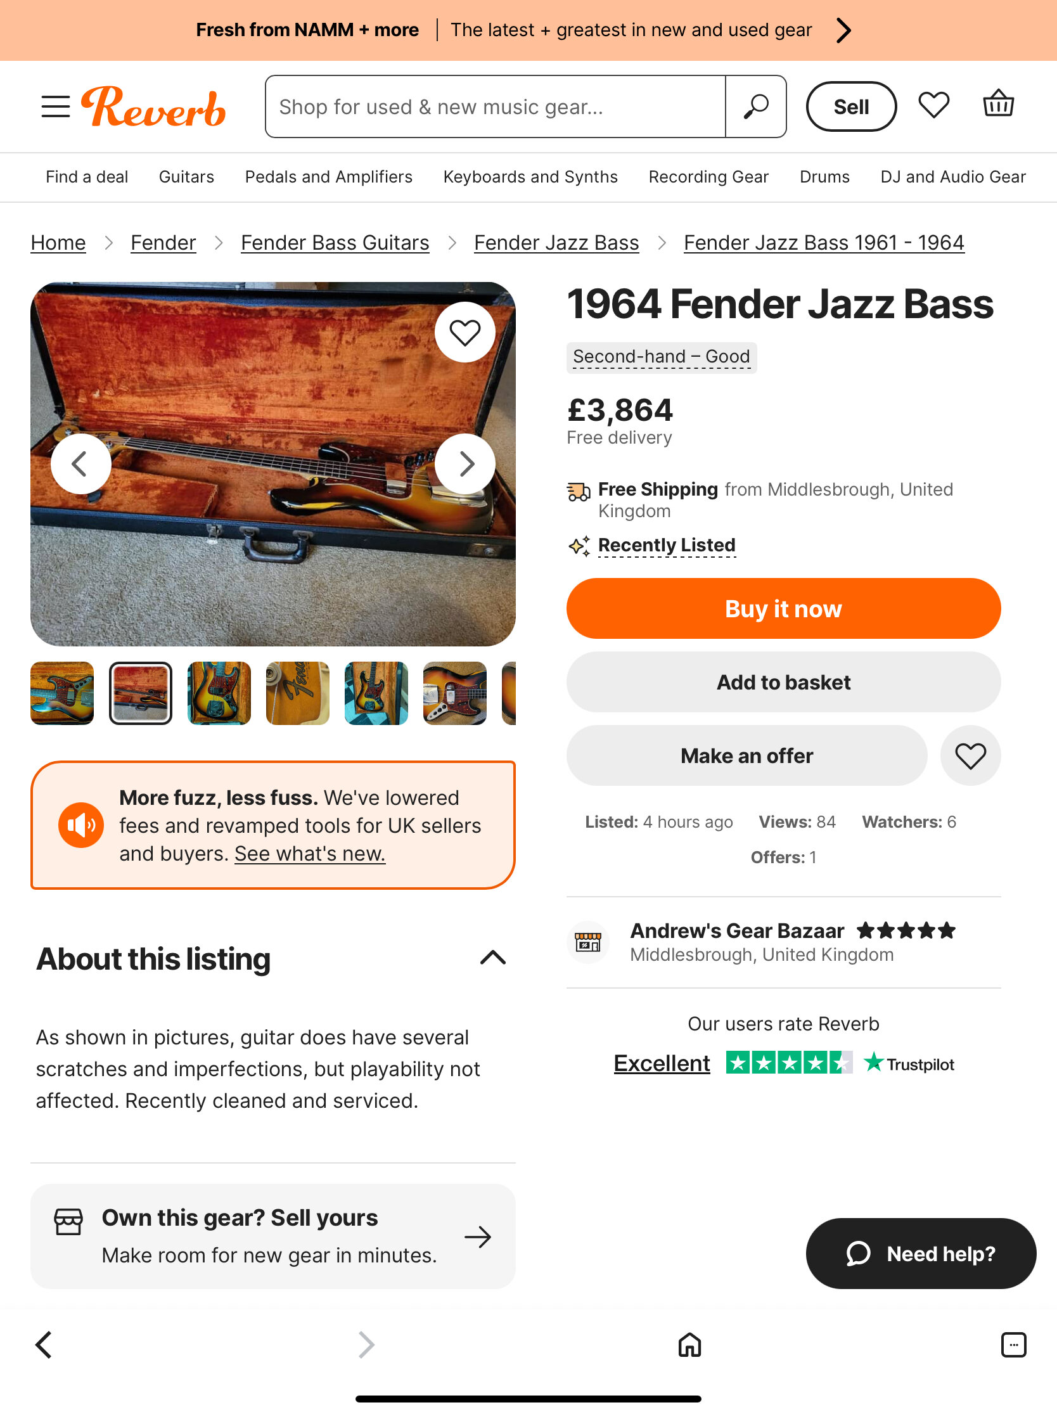The height and width of the screenshot is (1412, 1057).
Task: Follow the See what's new link
Action: [310, 854]
